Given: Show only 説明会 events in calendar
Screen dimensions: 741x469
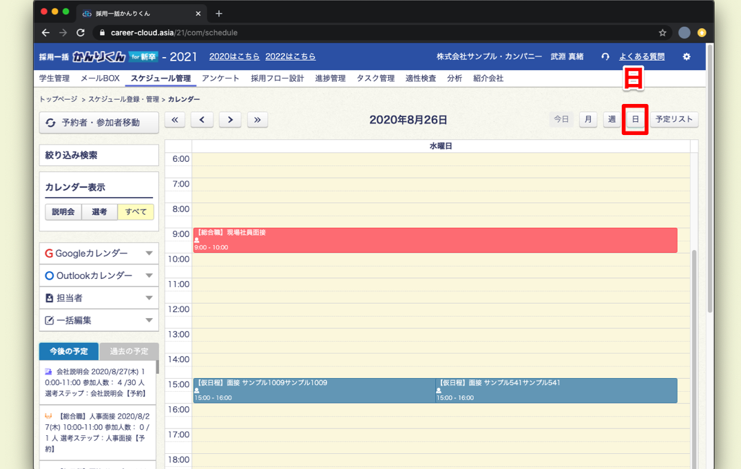Looking at the screenshot, I should 63,212.
